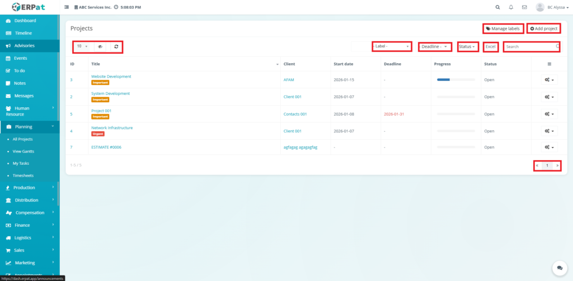Click the projects Search input field
The image size is (573, 281).
pos(529,47)
